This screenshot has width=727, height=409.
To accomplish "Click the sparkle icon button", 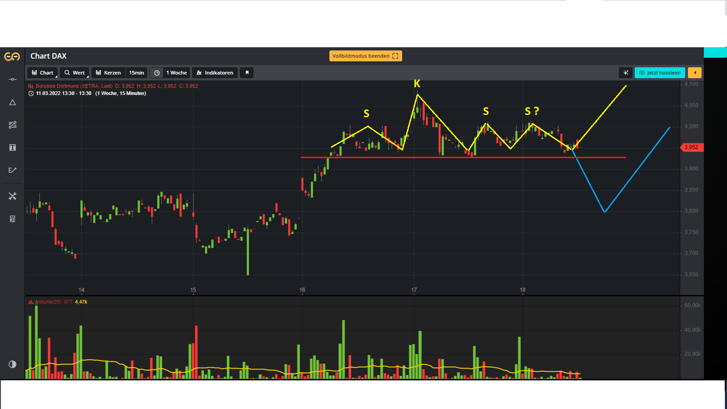I will (626, 73).
